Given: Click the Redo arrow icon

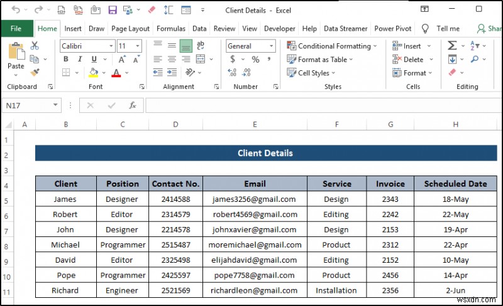Looking at the screenshot, I should pos(38,10).
